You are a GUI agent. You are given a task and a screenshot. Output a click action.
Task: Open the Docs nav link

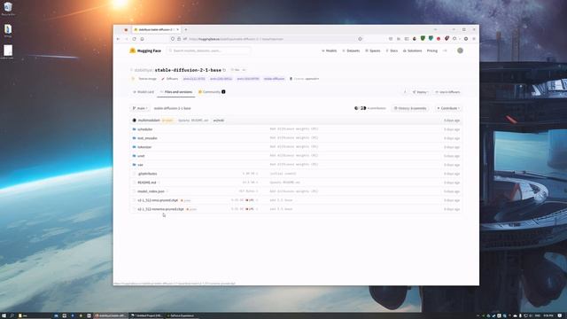(392, 51)
